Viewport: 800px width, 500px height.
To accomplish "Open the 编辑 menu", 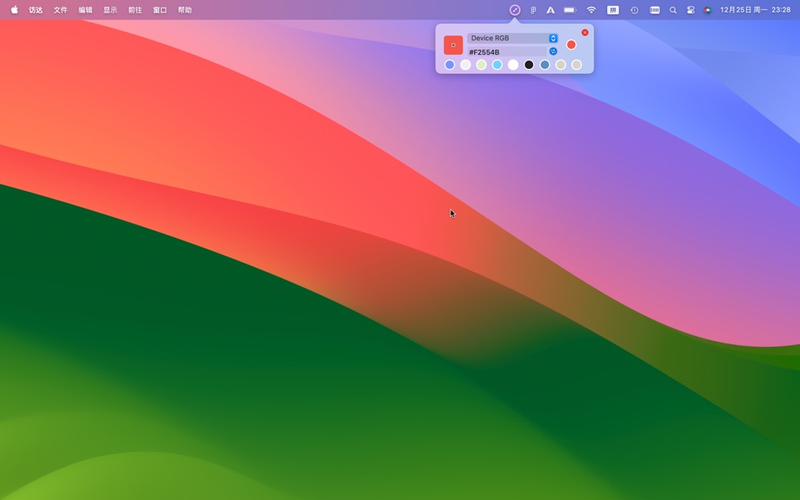I will click(85, 10).
